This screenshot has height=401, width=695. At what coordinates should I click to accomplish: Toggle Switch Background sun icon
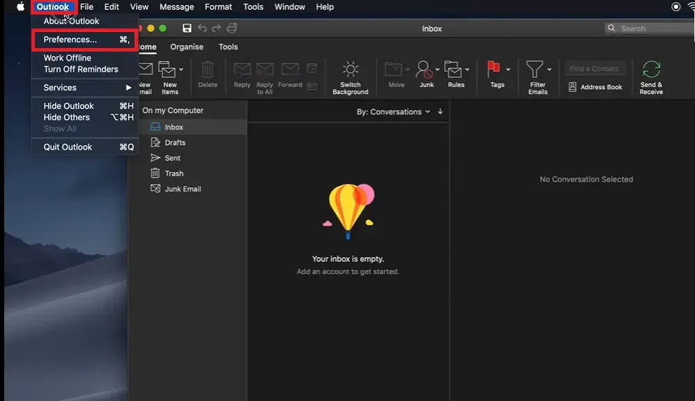(350, 69)
